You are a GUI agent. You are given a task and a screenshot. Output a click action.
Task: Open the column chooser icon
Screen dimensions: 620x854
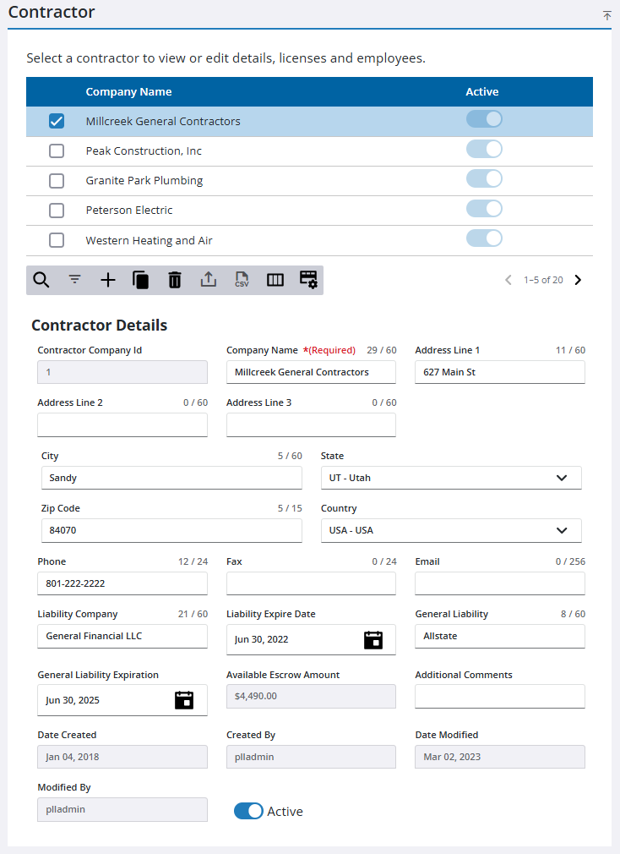[275, 279]
